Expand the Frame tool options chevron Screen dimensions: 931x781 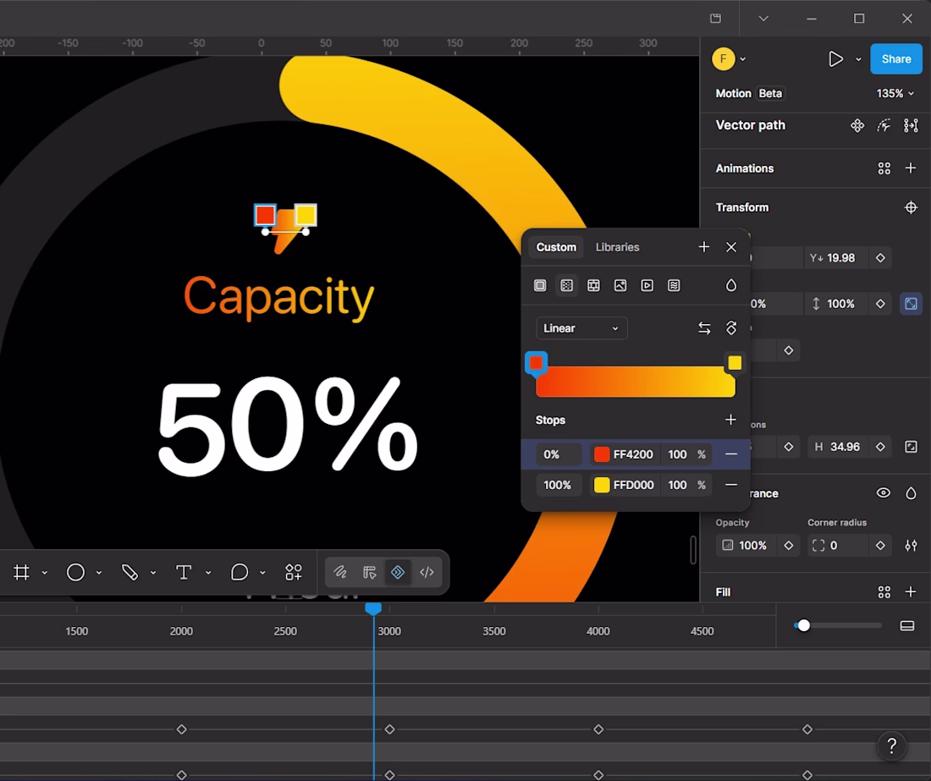[x=45, y=573]
